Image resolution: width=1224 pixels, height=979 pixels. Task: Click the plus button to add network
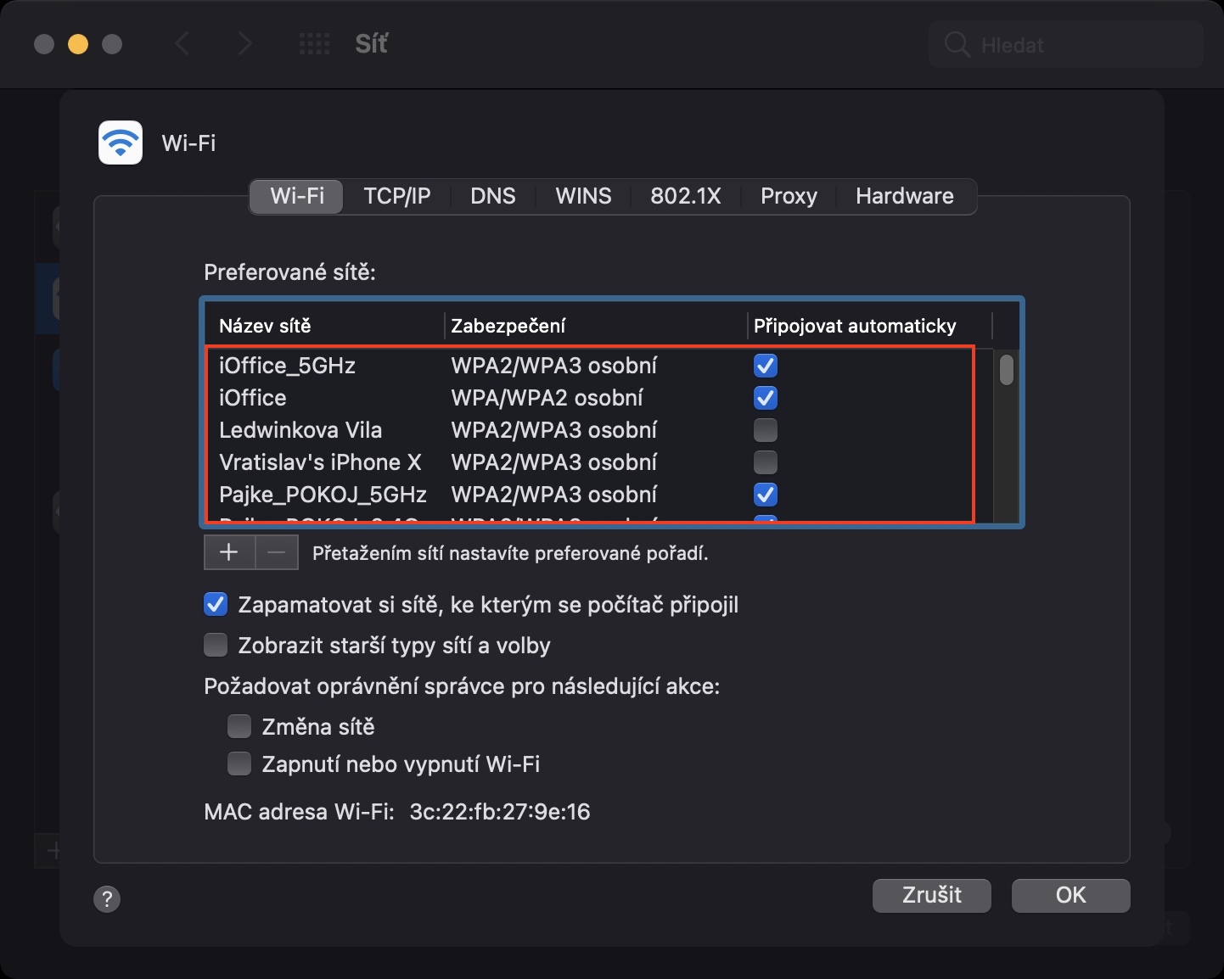228,552
